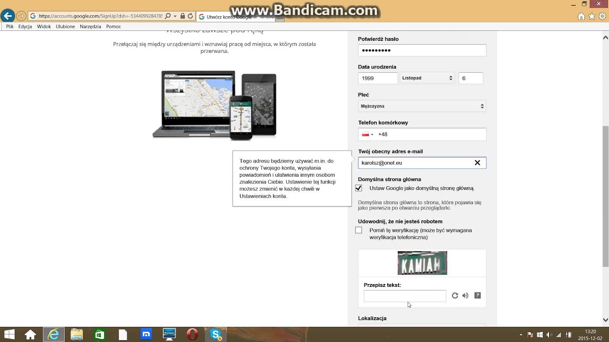Image resolution: width=609 pixels, height=342 pixels.
Task: Select the 'Utwórz konto Google' tab
Action: (235, 17)
